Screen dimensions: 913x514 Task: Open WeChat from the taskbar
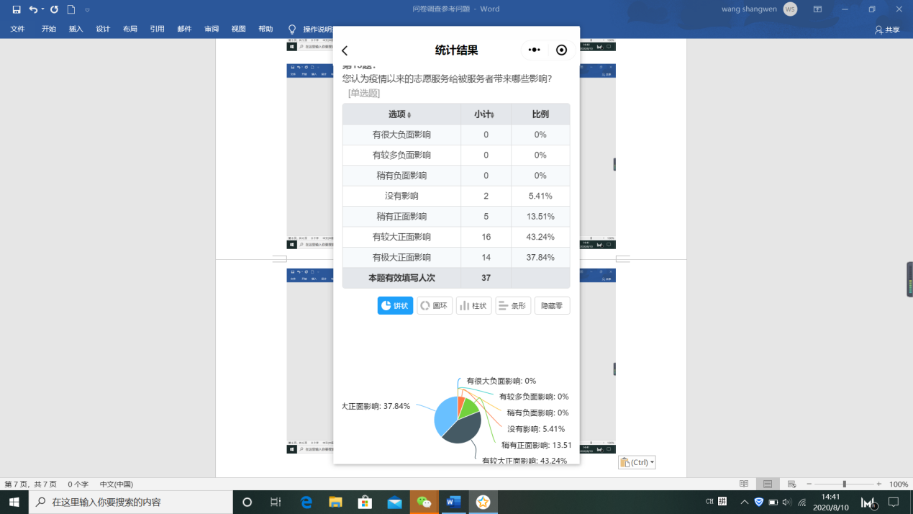[x=424, y=502]
